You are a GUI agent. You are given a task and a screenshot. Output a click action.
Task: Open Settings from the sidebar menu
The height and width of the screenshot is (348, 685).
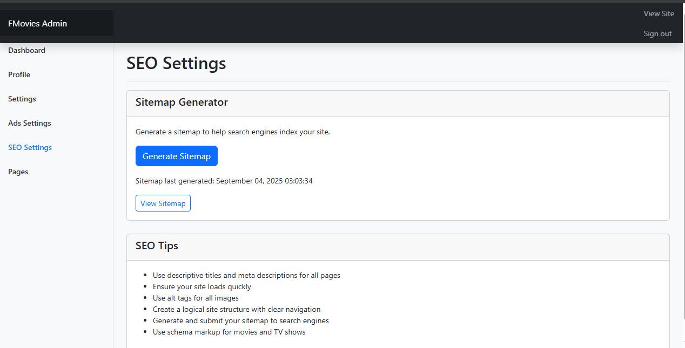22,99
